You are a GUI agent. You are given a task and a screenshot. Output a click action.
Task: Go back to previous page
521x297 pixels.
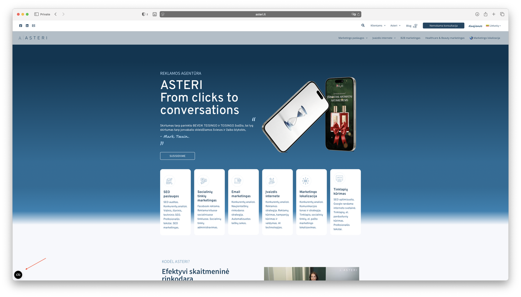pos(56,14)
